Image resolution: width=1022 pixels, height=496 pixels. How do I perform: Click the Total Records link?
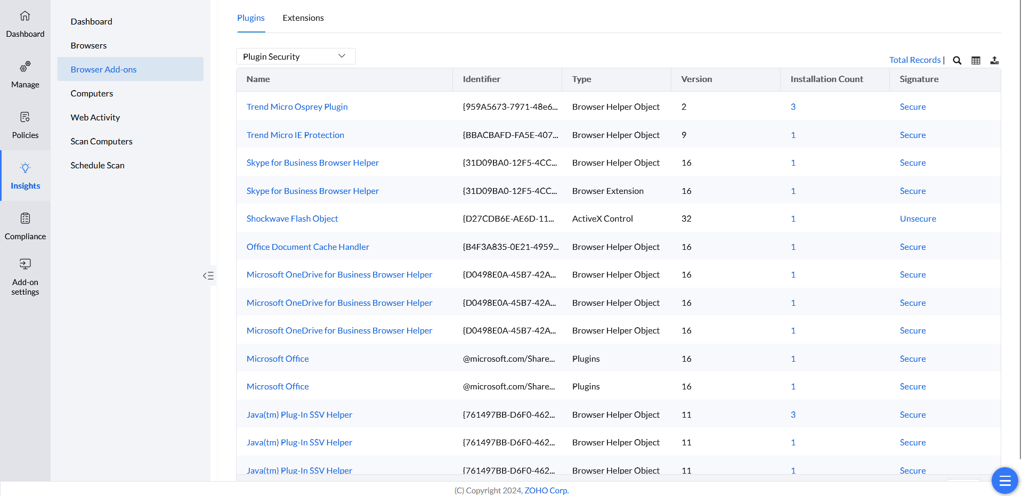914,60
